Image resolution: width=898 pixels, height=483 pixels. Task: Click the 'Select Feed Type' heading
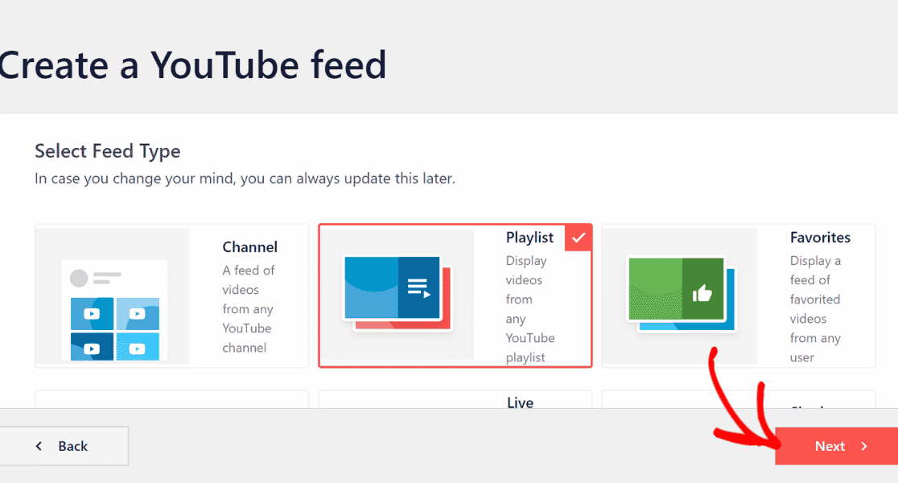[108, 151]
